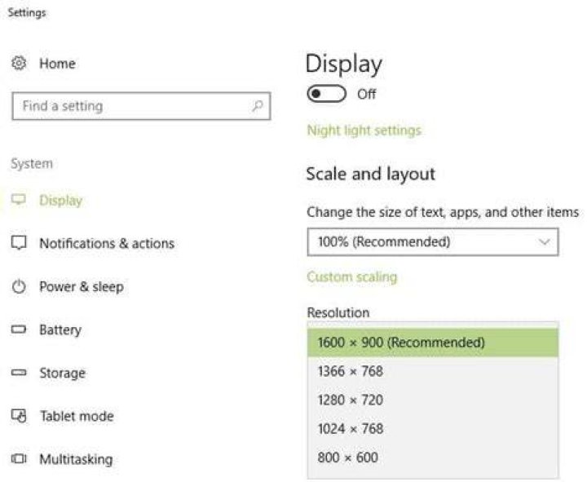This screenshot has height=482, width=587.
Task: Select Display in the System list
Action: tap(60, 201)
